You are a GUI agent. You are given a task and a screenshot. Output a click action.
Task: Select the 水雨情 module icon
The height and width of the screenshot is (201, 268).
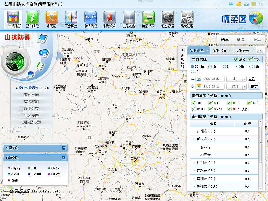click(x=51, y=19)
